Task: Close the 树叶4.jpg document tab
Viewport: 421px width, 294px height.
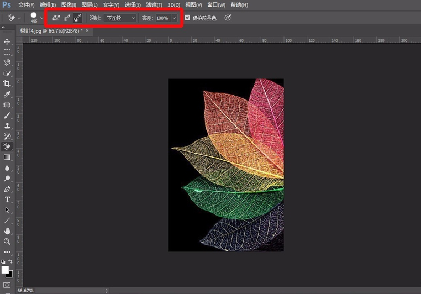Action: tap(87, 31)
